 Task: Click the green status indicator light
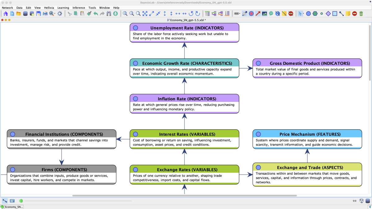tap(21, 201)
